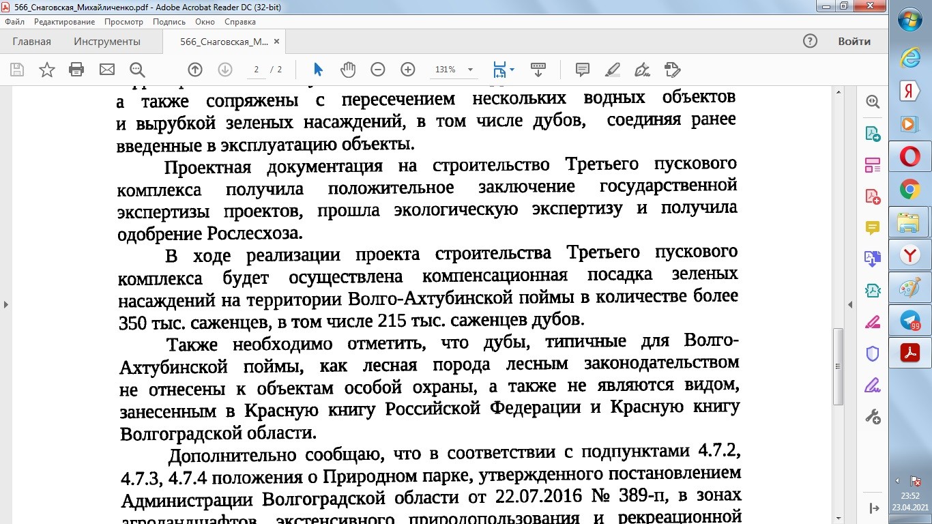The height and width of the screenshot is (524, 932).
Task: Select the highlight text tool
Action: pos(612,70)
